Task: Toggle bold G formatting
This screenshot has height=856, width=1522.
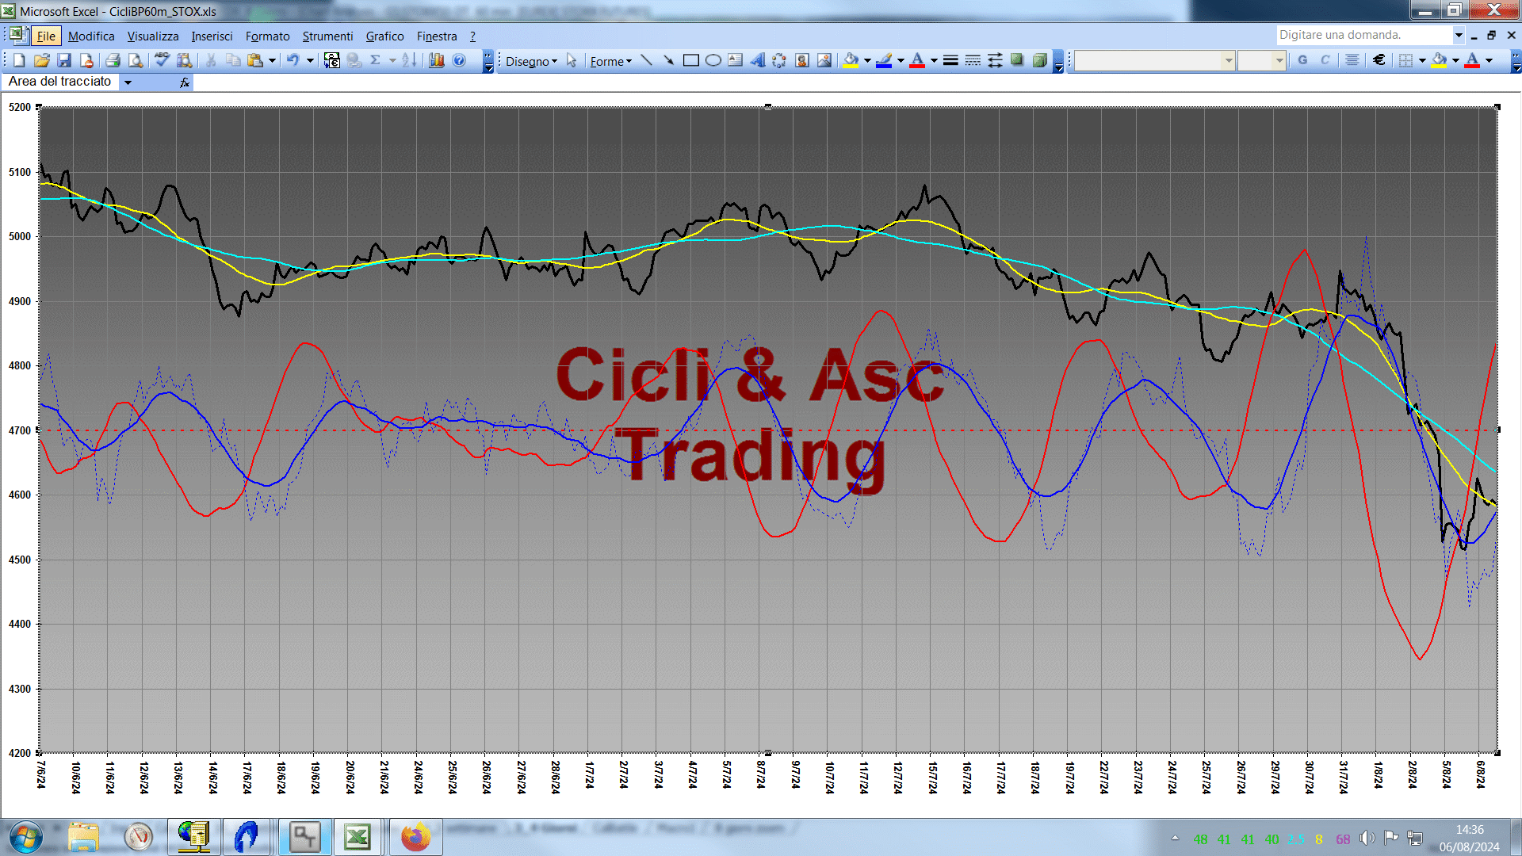Action: pos(1302,60)
